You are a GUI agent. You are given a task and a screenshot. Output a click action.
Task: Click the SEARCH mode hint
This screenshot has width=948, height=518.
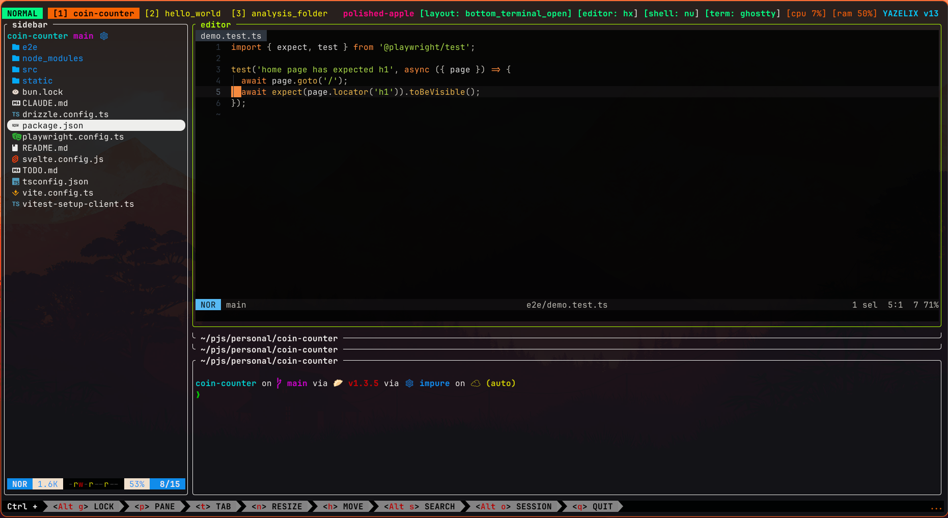[420, 507]
